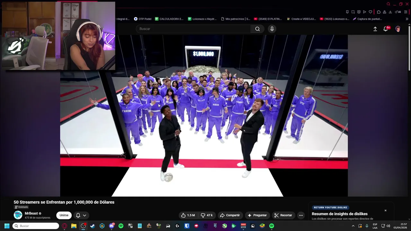Click the page vertical scrollbar
This screenshot has height=231, width=411.
click(409, 48)
